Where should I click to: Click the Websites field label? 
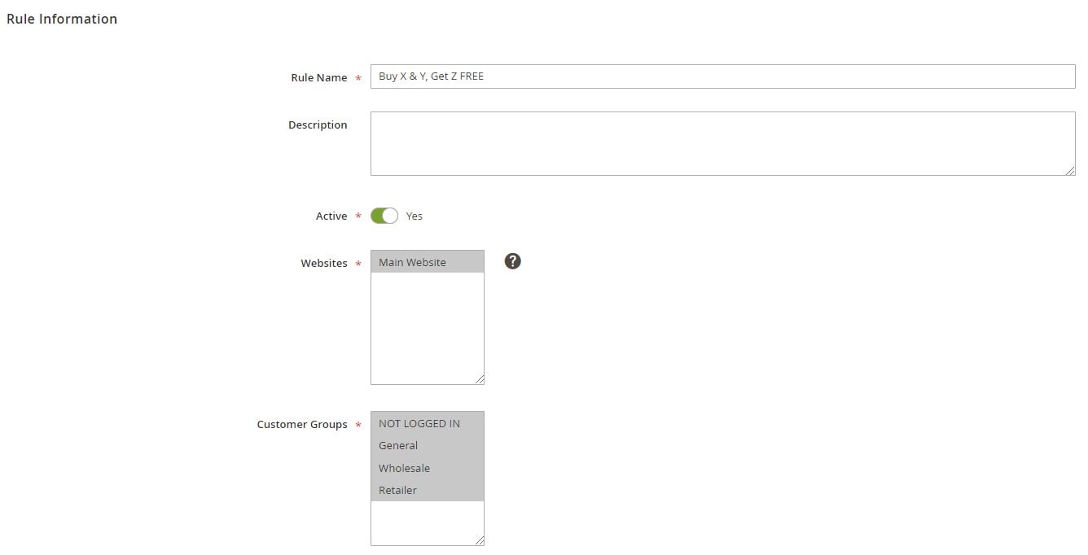324,263
